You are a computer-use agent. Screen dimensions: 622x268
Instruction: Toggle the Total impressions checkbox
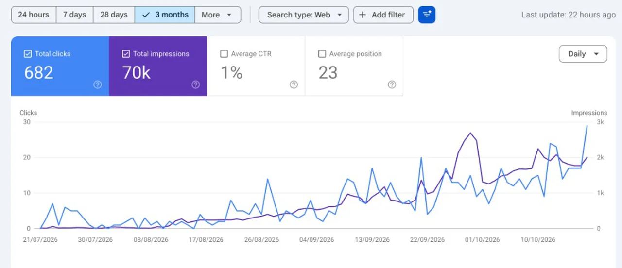[126, 54]
